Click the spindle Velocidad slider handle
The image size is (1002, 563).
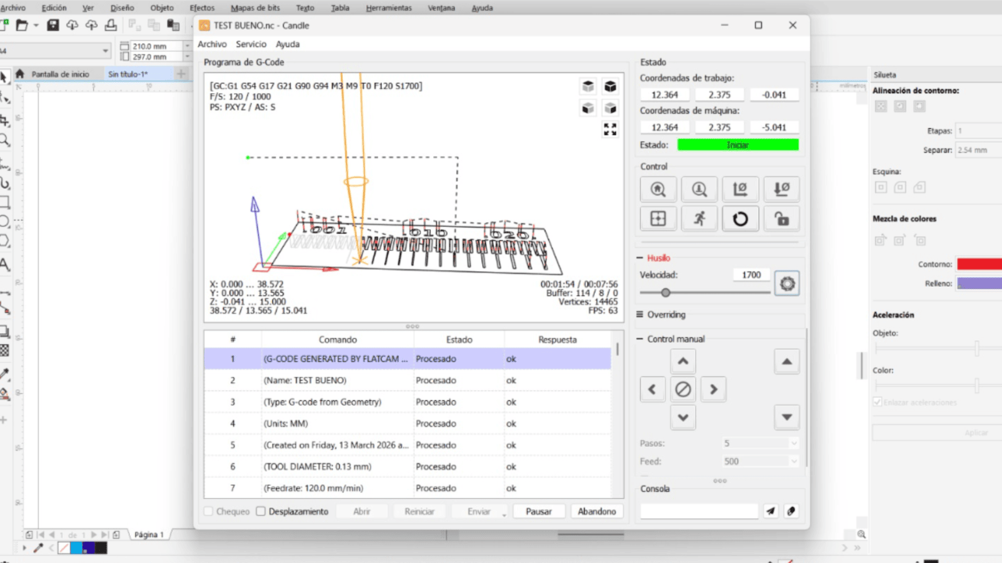pyautogui.click(x=665, y=293)
